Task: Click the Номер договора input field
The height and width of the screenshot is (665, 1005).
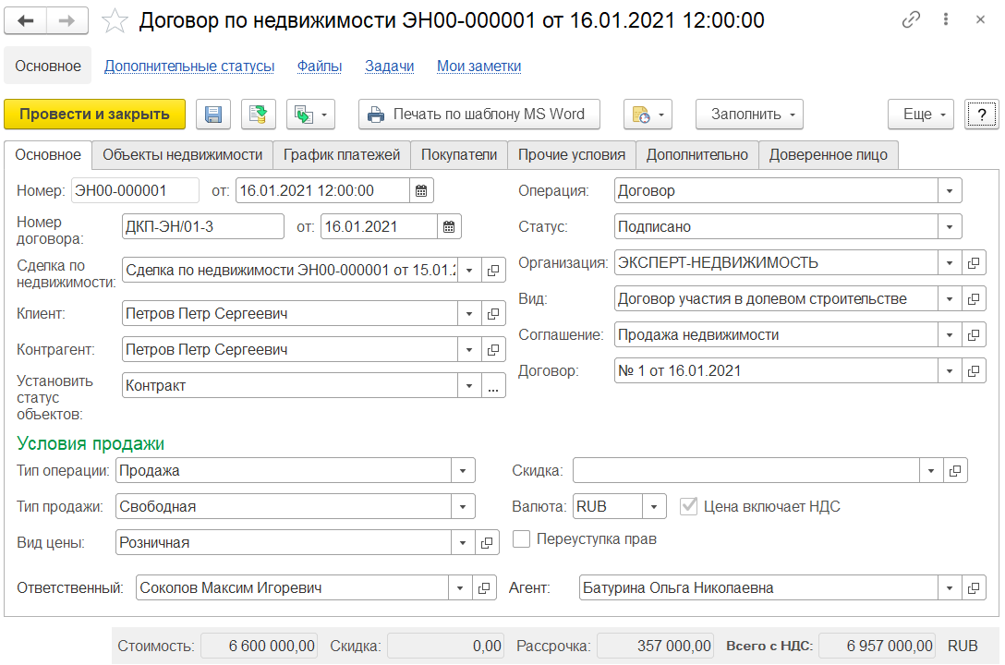Action: coord(202,227)
